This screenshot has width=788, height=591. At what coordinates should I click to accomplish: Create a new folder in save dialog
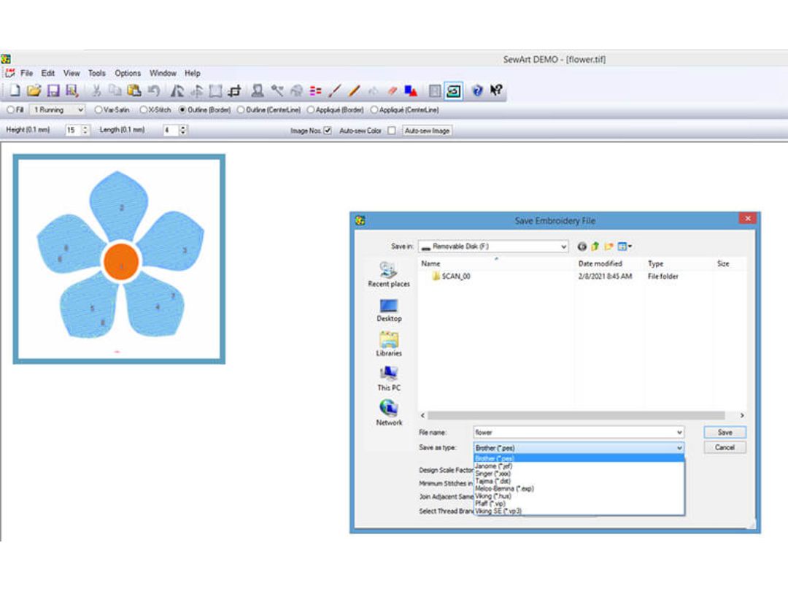pos(609,247)
